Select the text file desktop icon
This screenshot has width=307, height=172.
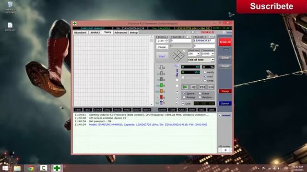10,27
